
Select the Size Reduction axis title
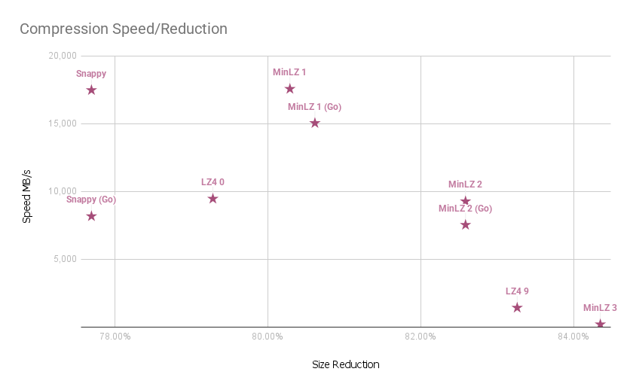(346, 364)
